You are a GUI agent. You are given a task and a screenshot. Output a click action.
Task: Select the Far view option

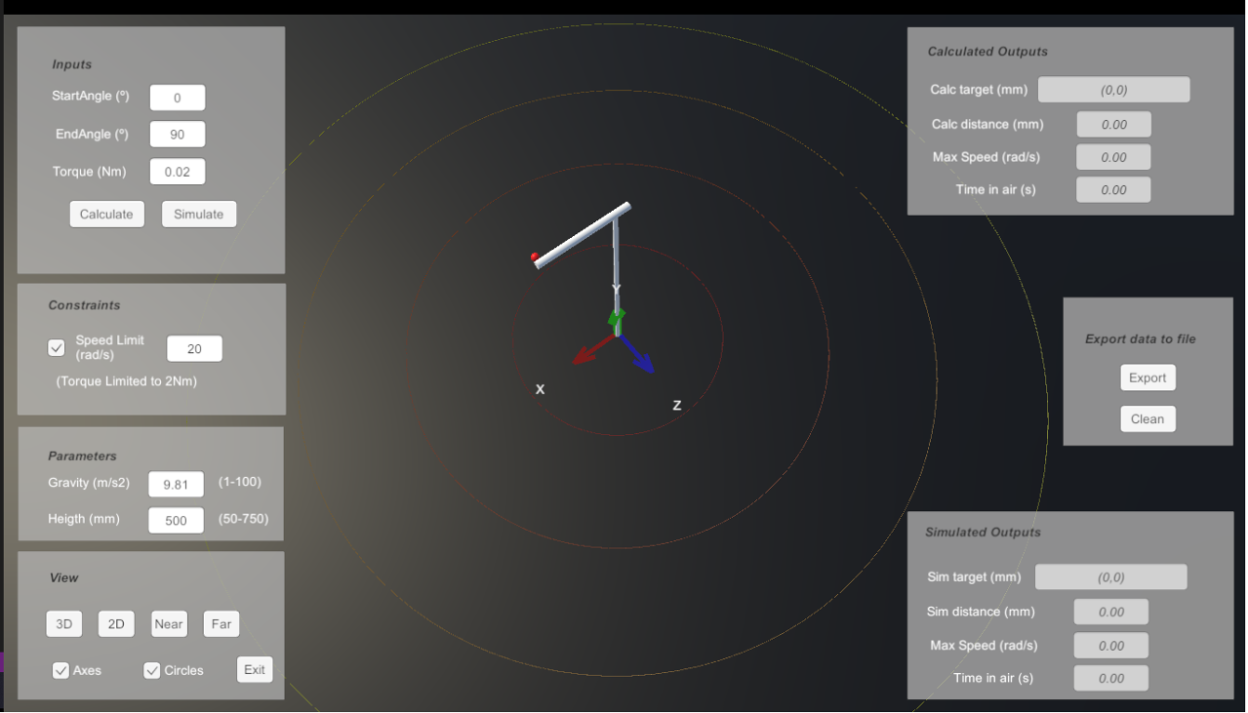[x=221, y=623]
